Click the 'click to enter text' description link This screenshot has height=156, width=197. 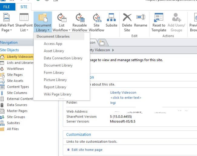tap(126, 98)
